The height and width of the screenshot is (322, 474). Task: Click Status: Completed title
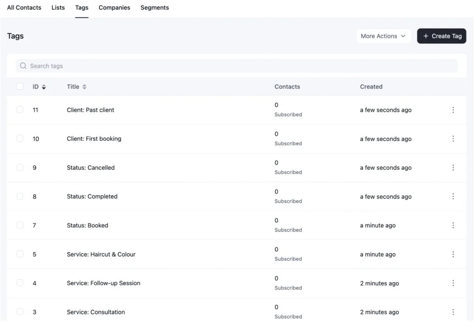[92, 196]
